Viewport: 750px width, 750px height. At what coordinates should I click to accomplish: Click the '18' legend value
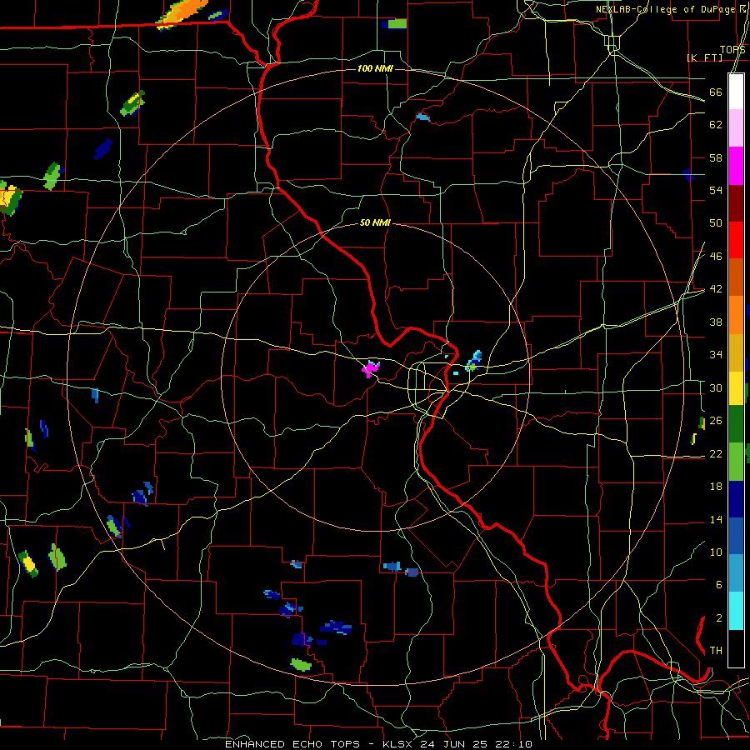point(716,487)
